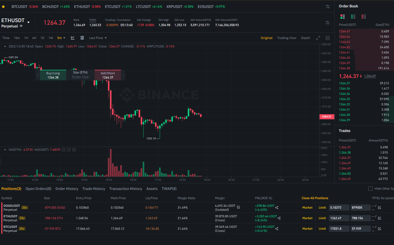This screenshot has width=394, height=245.
Task: Select the 1D chart interval
Action: click(42, 38)
